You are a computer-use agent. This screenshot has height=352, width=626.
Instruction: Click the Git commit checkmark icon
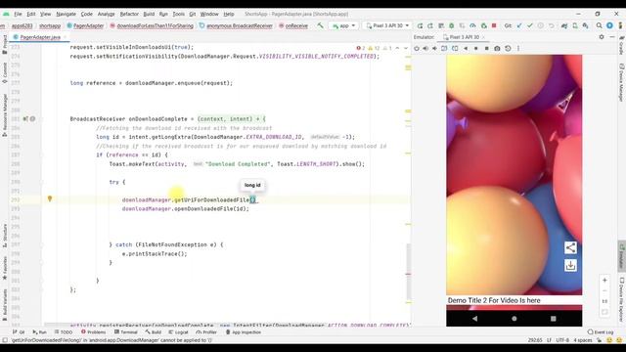tap(530, 25)
